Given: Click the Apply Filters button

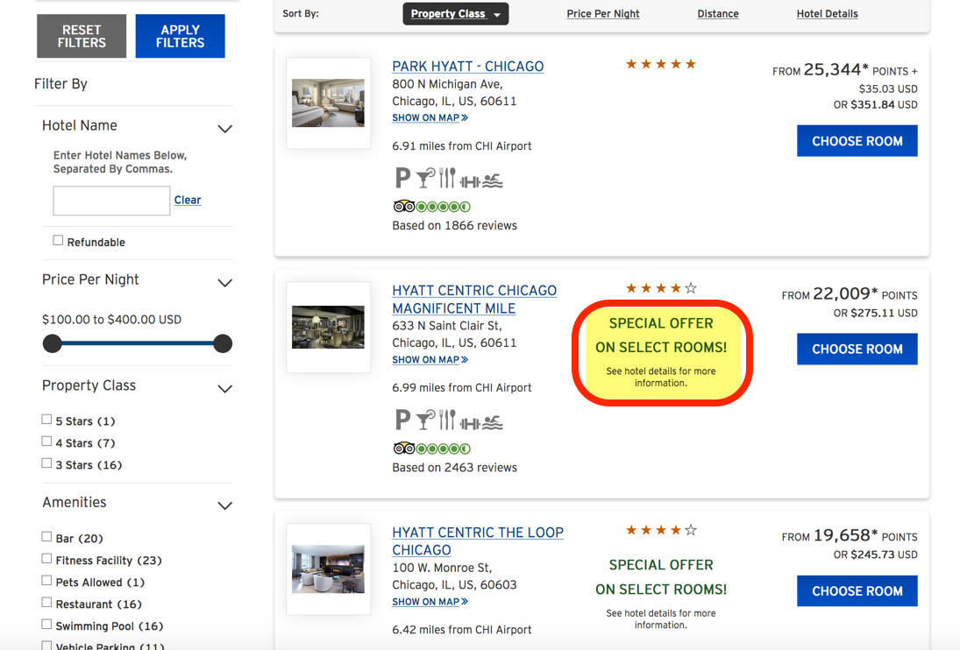Looking at the screenshot, I should pyautogui.click(x=180, y=36).
